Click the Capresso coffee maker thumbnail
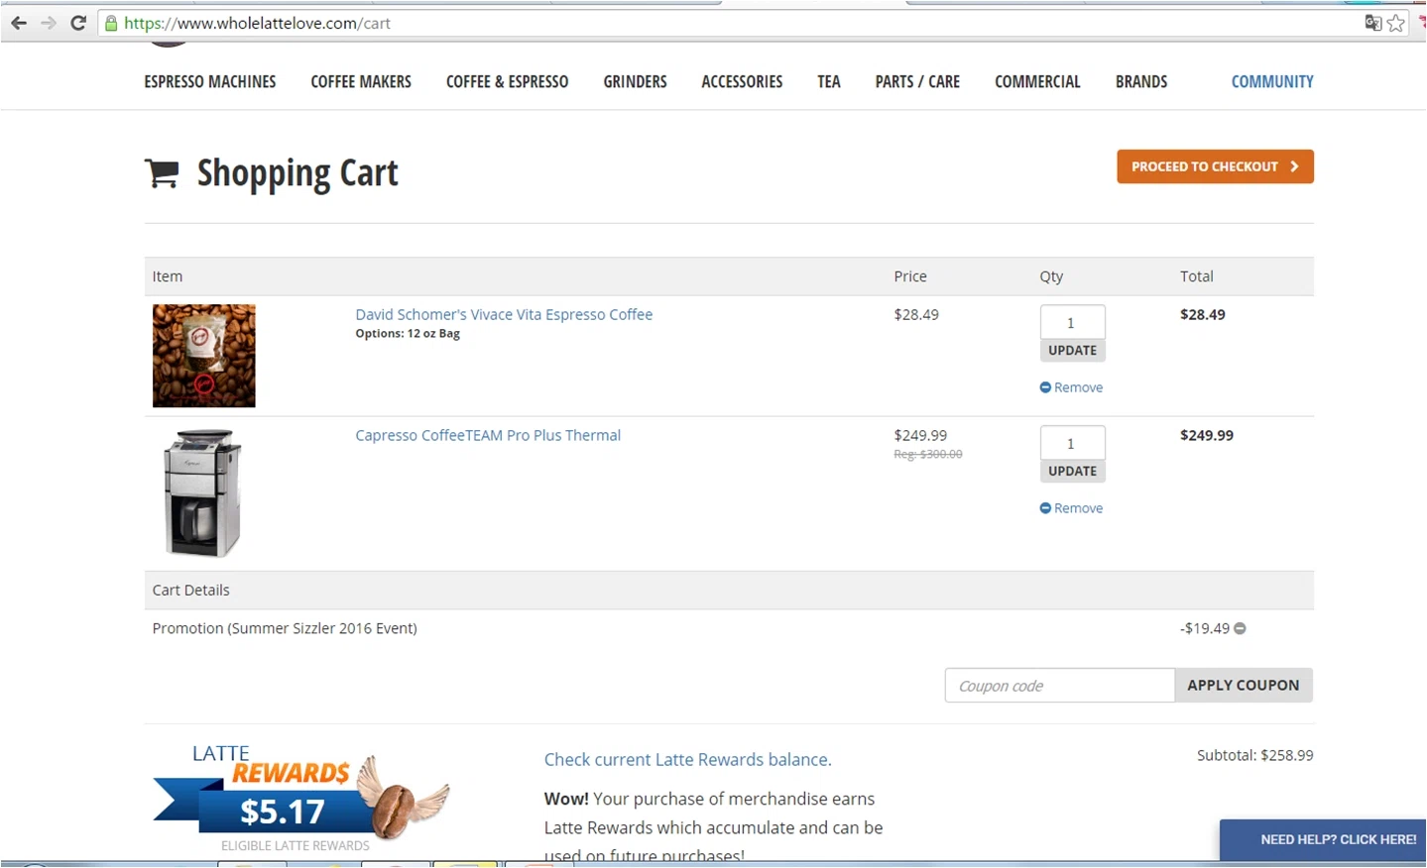1427x868 pixels. coord(203,492)
